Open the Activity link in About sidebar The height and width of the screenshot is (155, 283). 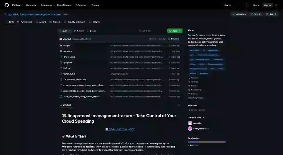point(193,82)
